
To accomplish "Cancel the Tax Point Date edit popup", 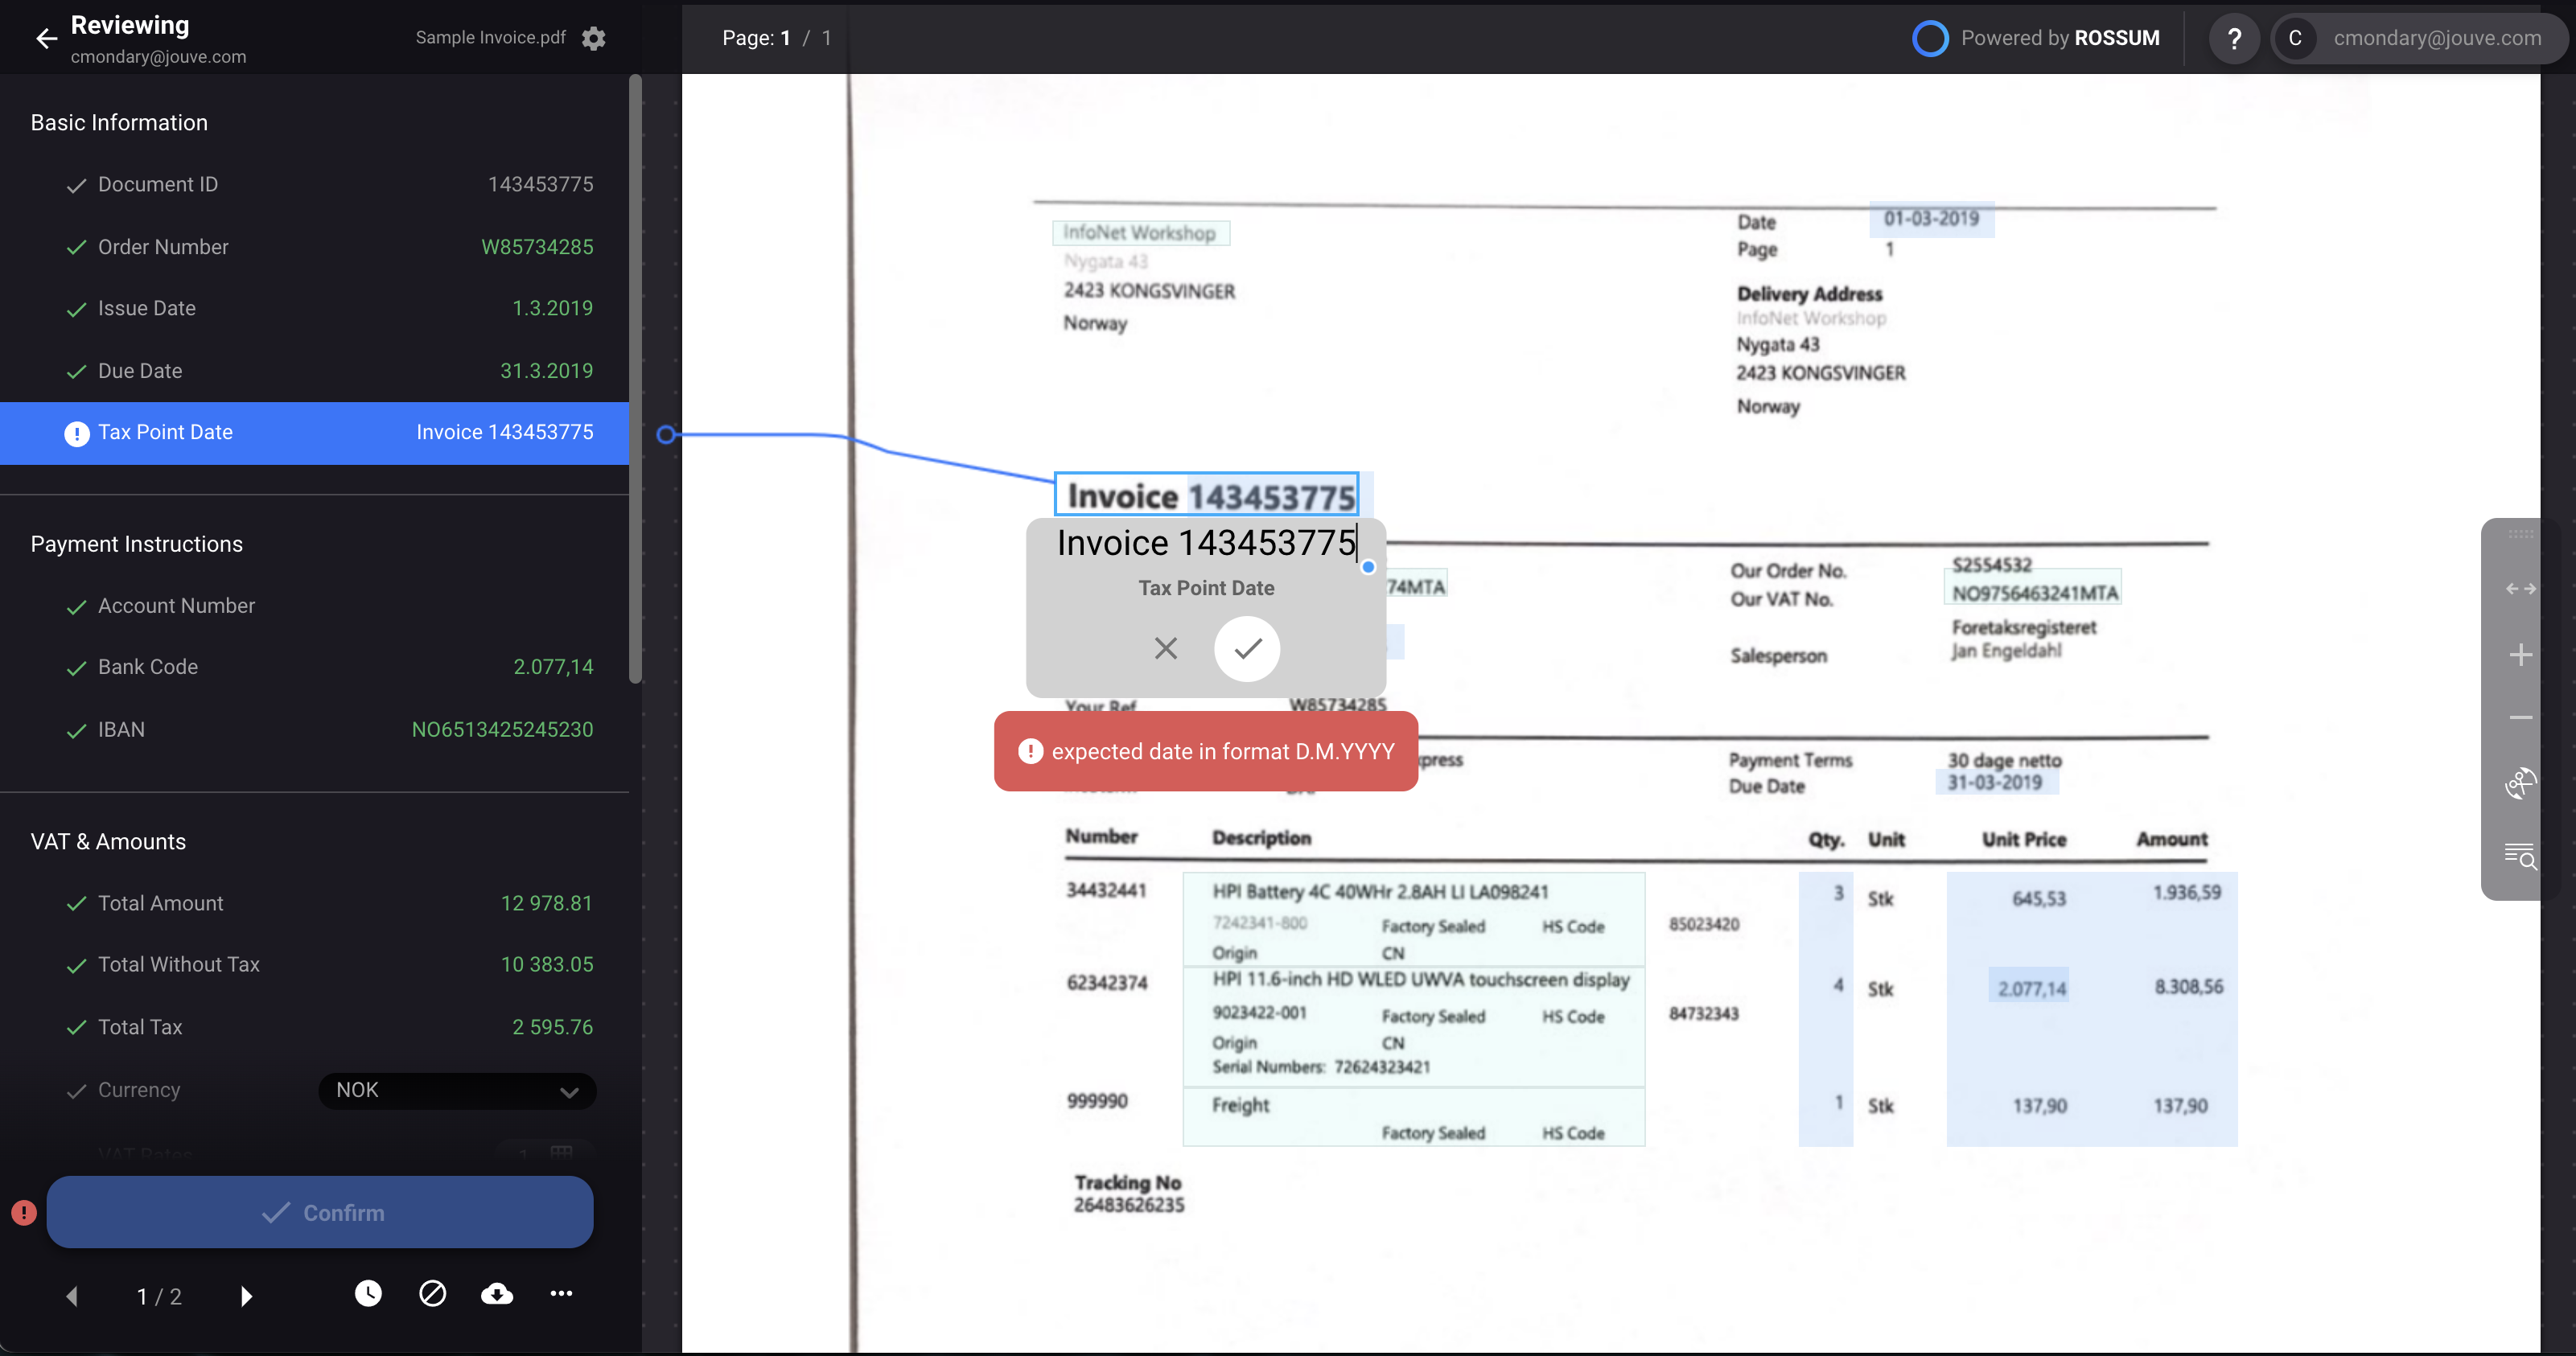I will [1166, 648].
